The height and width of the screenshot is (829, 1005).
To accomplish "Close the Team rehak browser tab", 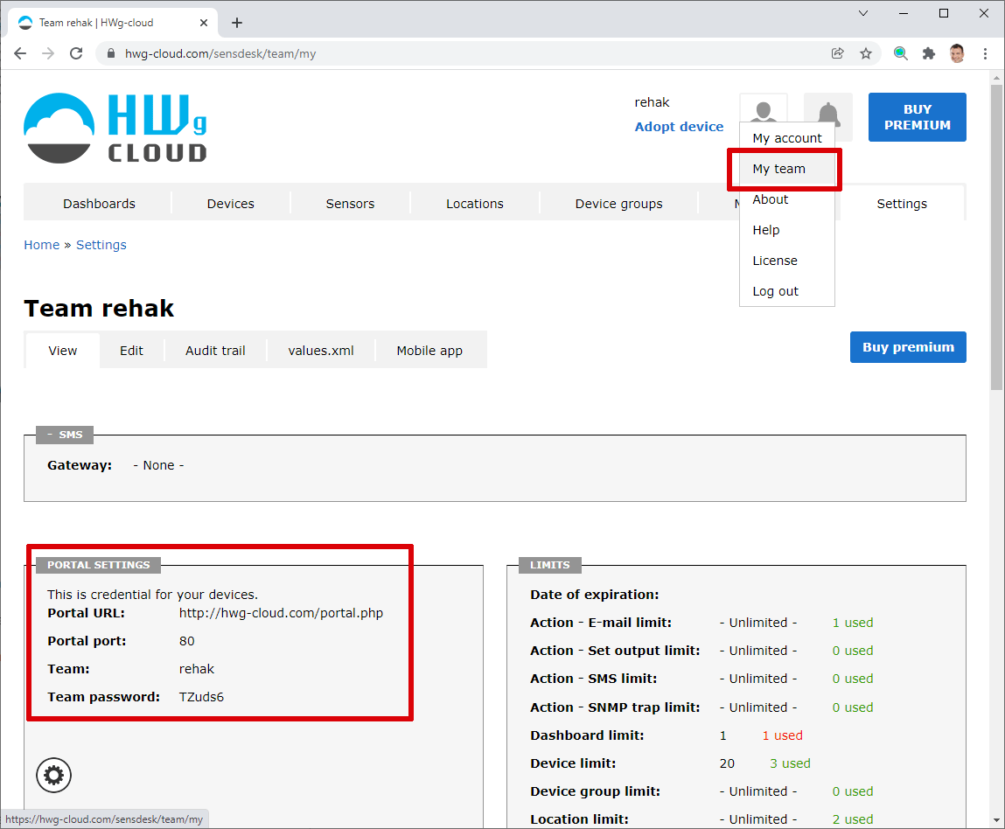I will (x=204, y=23).
